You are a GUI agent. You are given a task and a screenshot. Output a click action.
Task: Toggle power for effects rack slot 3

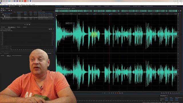point(3,35)
